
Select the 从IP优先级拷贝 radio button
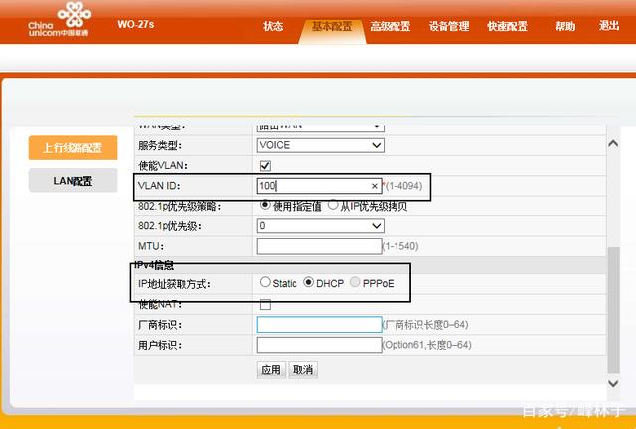333,205
